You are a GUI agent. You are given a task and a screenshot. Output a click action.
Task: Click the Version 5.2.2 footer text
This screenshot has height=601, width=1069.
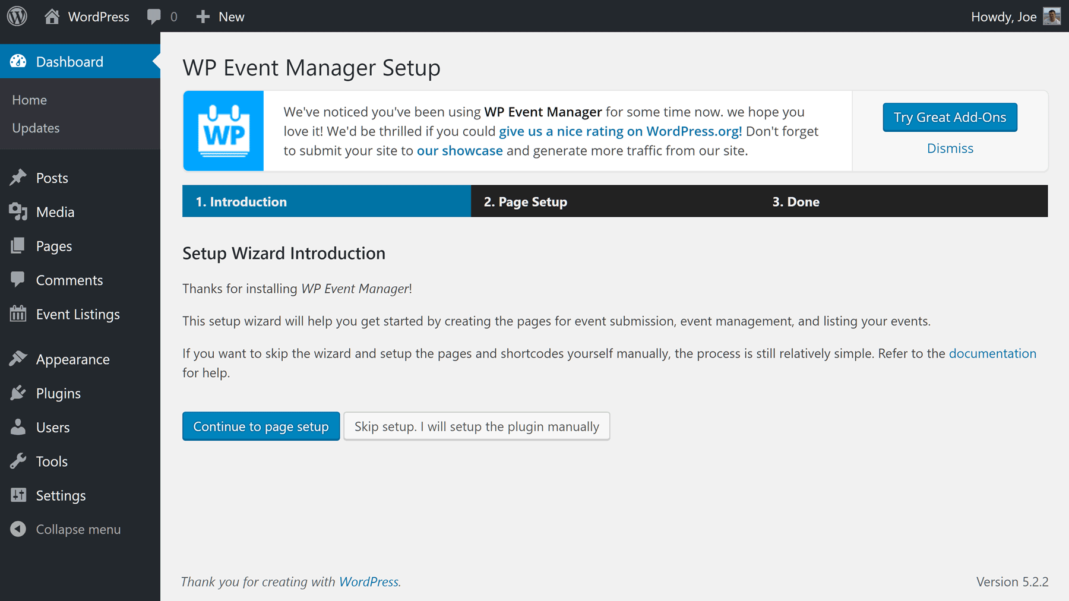(1013, 582)
